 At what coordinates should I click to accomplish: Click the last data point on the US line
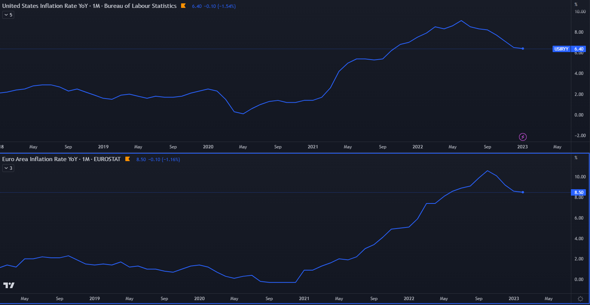pyautogui.click(x=523, y=49)
